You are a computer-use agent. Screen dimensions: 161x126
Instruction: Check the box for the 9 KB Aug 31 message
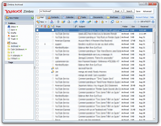(37, 44)
